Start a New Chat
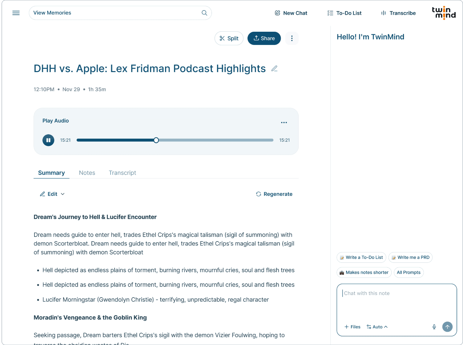Viewport: 463px width, 345px height. point(291,13)
